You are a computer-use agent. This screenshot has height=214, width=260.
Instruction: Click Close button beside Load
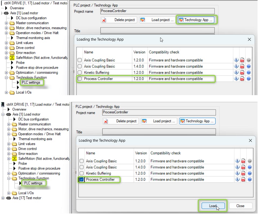(x=240, y=206)
